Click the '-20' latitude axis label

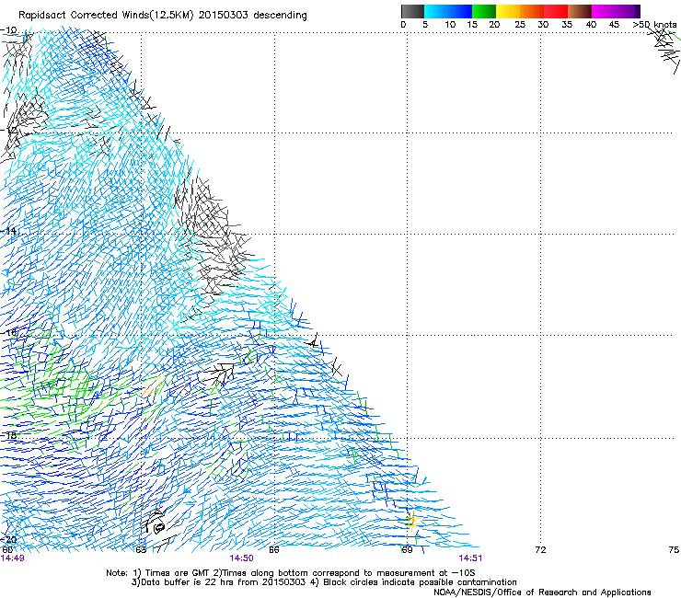[9, 539]
